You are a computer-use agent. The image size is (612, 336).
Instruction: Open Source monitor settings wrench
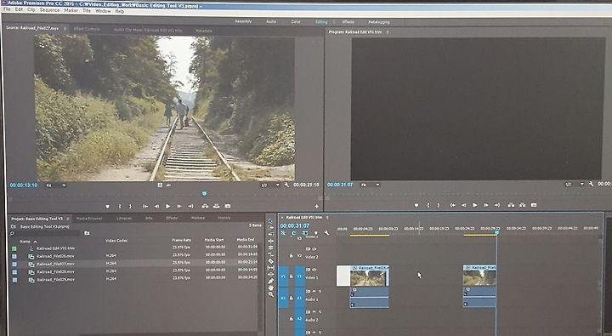click(x=287, y=185)
